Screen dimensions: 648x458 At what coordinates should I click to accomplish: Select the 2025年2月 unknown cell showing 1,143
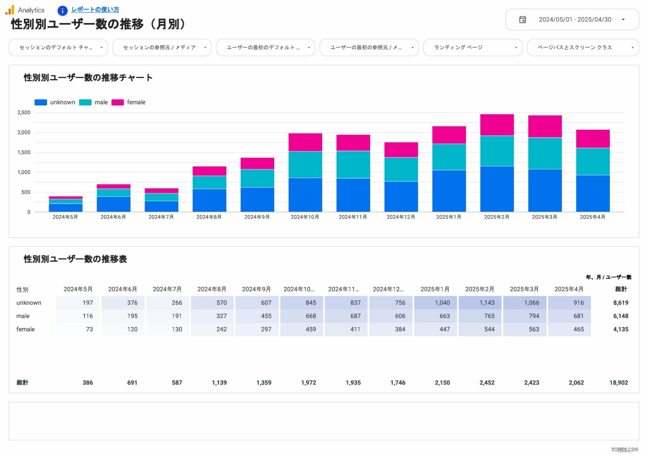(x=480, y=303)
